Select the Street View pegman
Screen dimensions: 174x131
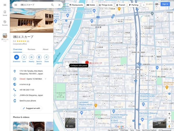[x=169, y=126]
